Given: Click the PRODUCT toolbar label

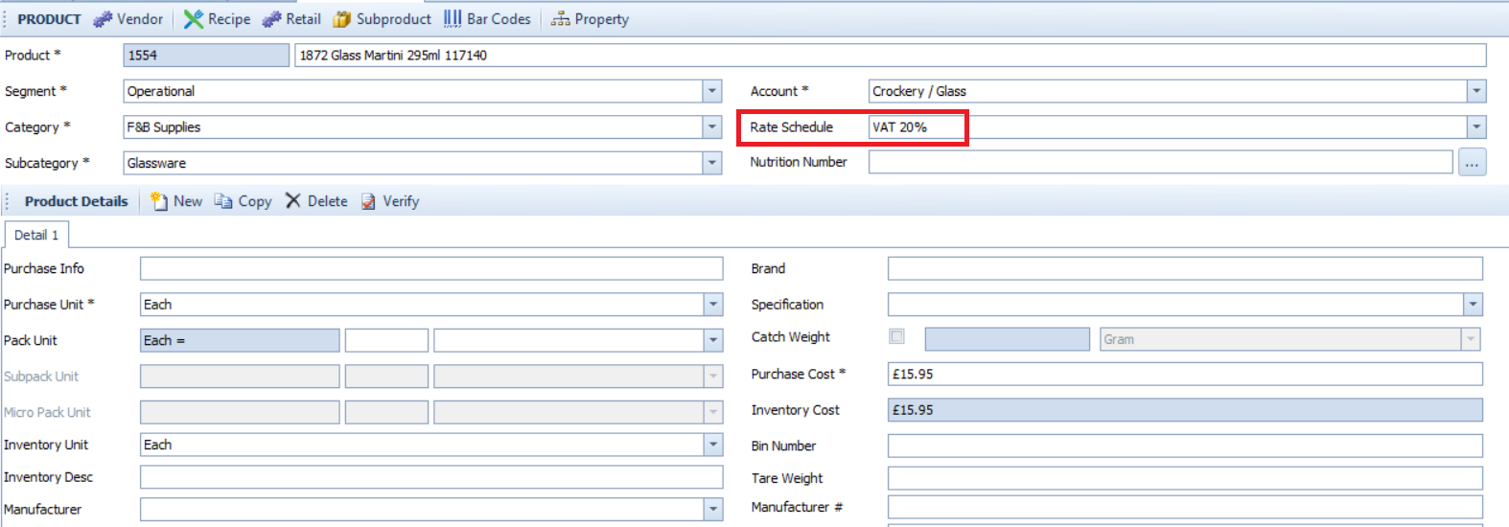Looking at the screenshot, I should pyautogui.click(x=50, y=19).
